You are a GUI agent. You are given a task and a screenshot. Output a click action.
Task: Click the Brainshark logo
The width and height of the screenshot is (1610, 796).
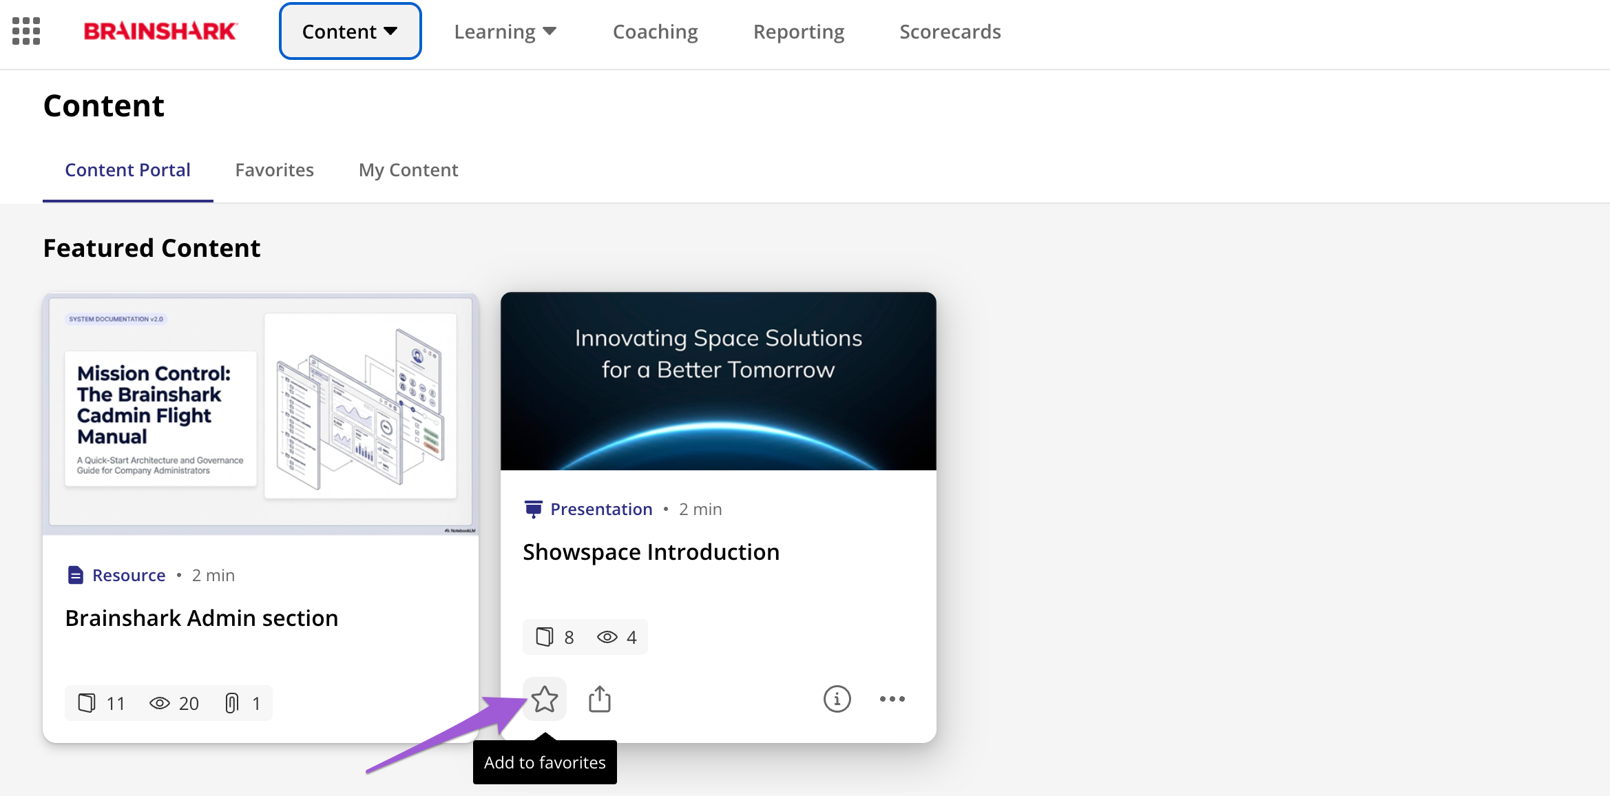pos(160,31)
